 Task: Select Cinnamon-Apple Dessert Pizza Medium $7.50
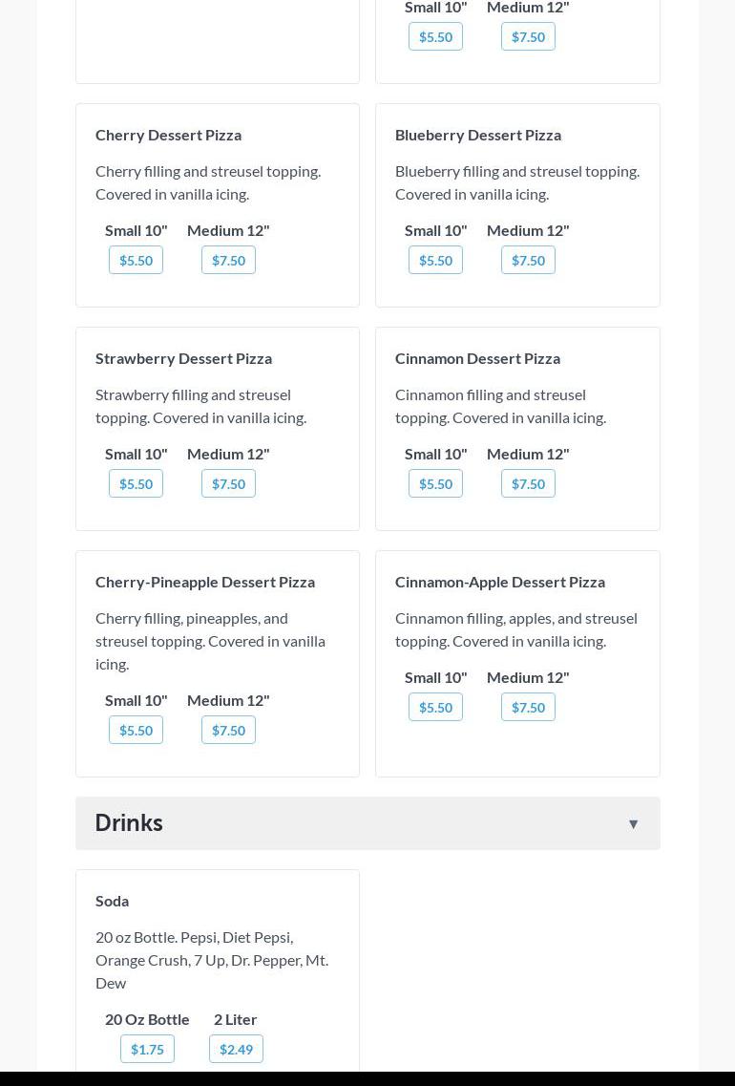coord(528,707)
